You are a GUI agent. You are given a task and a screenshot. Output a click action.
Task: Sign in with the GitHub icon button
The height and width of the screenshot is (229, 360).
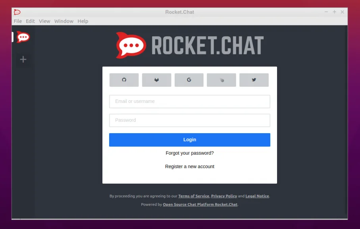[x=124, y=80]
